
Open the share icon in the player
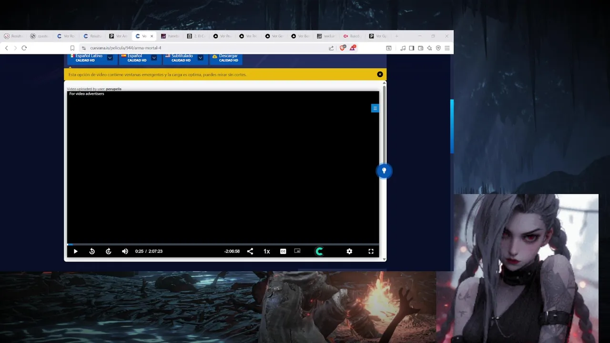(250, 251)
